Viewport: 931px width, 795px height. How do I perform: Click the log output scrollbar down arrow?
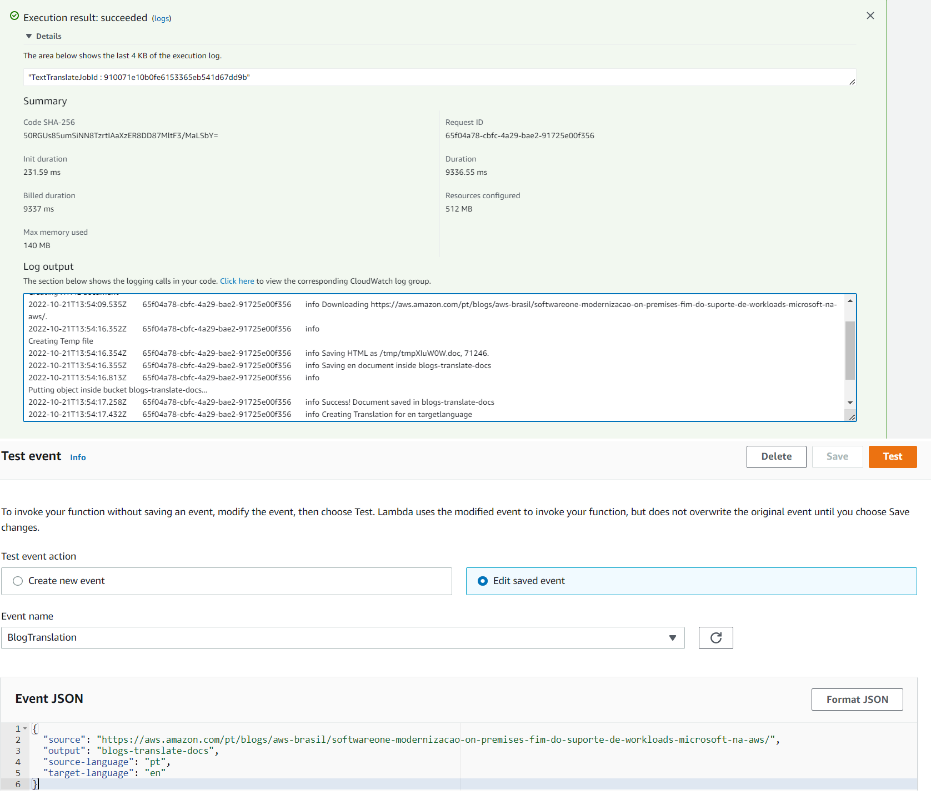coord(850,402)
